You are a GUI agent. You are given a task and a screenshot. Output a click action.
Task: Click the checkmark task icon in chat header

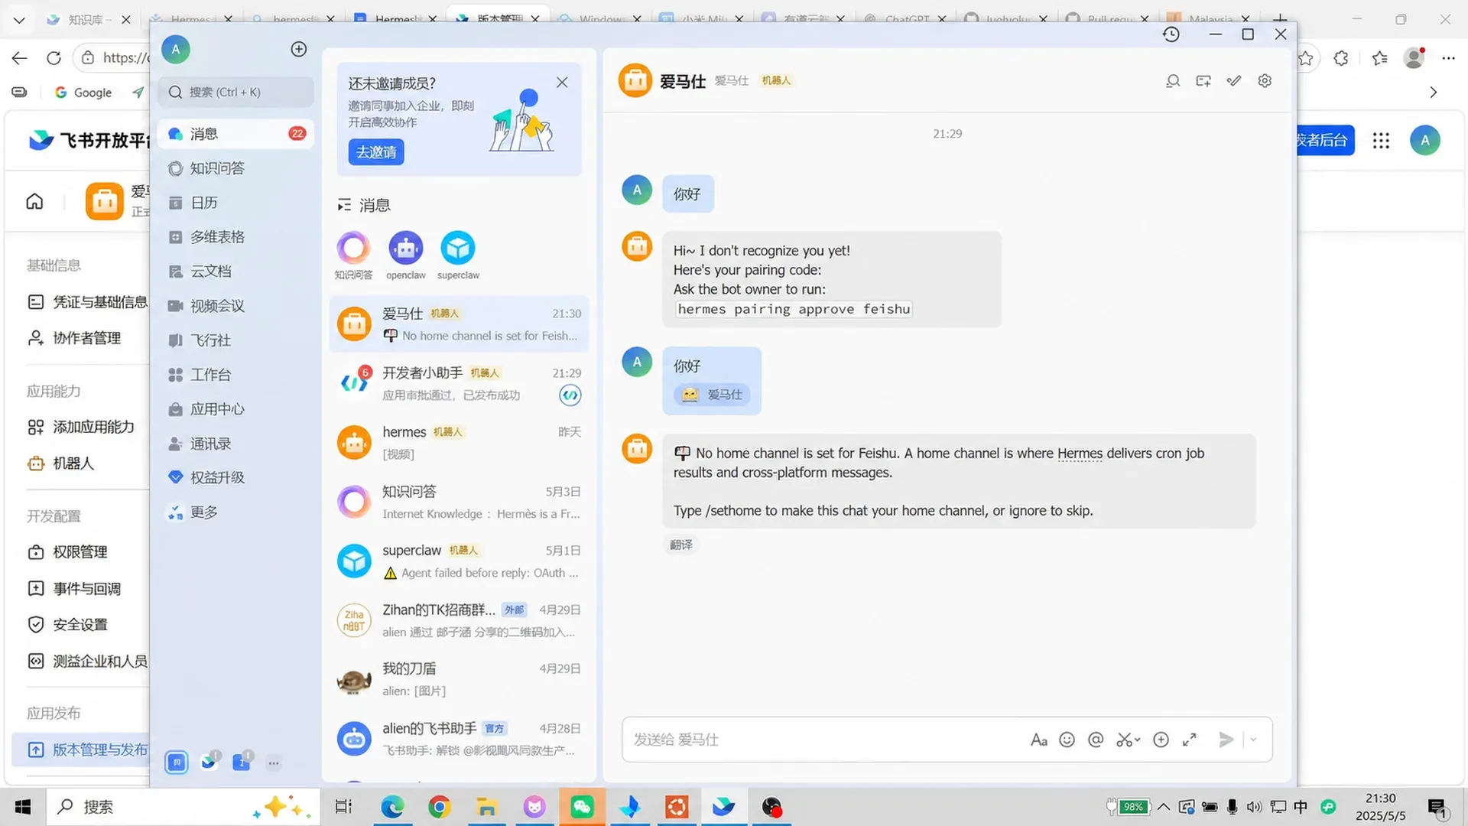[x=1234, y=81]
